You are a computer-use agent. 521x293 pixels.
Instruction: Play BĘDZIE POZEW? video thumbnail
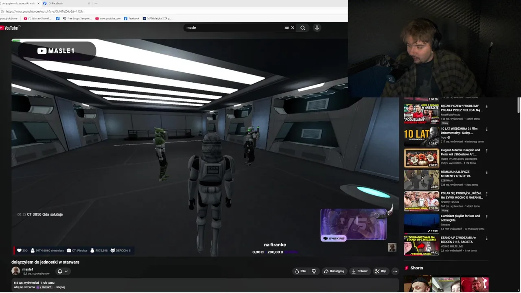[421, 114]
